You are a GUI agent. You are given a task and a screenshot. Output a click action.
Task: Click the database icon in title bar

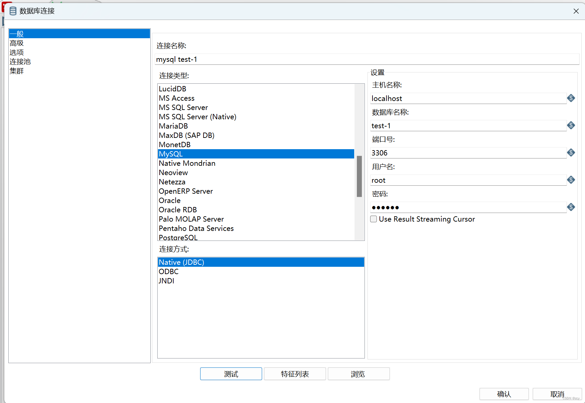[x=13, y=11]
